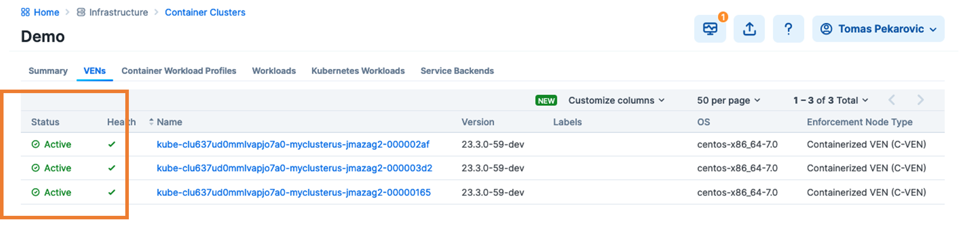
Task: Click the Version column header
Action: click(x=478, y=122)
